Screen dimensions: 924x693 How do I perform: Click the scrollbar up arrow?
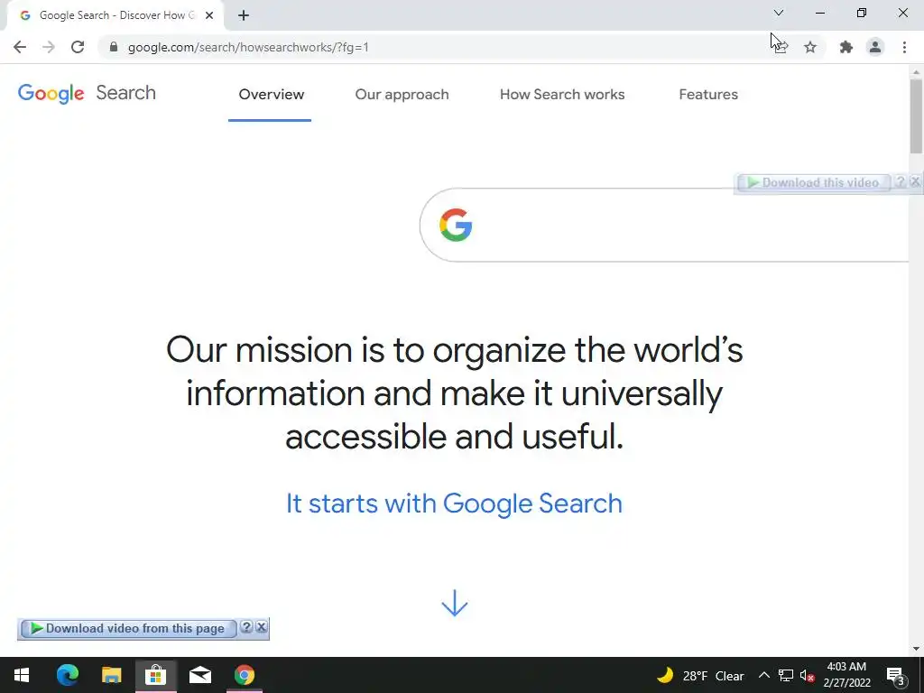click(x=916, y=72)
